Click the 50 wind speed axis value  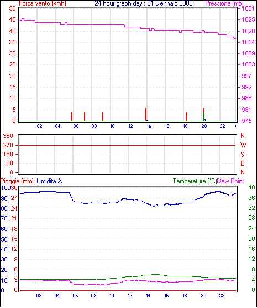tap(12, 8)
